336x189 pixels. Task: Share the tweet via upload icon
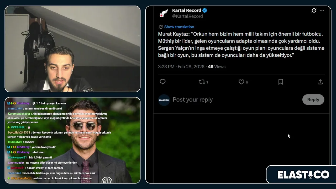tap(320, 82)
